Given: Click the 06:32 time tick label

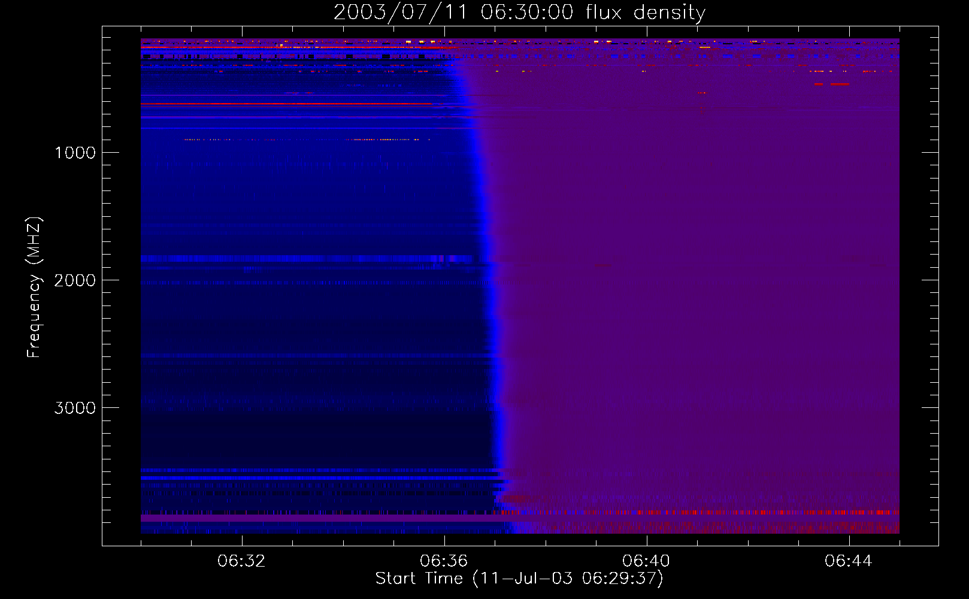Looking at the screenshot, I should pos(241,561).
